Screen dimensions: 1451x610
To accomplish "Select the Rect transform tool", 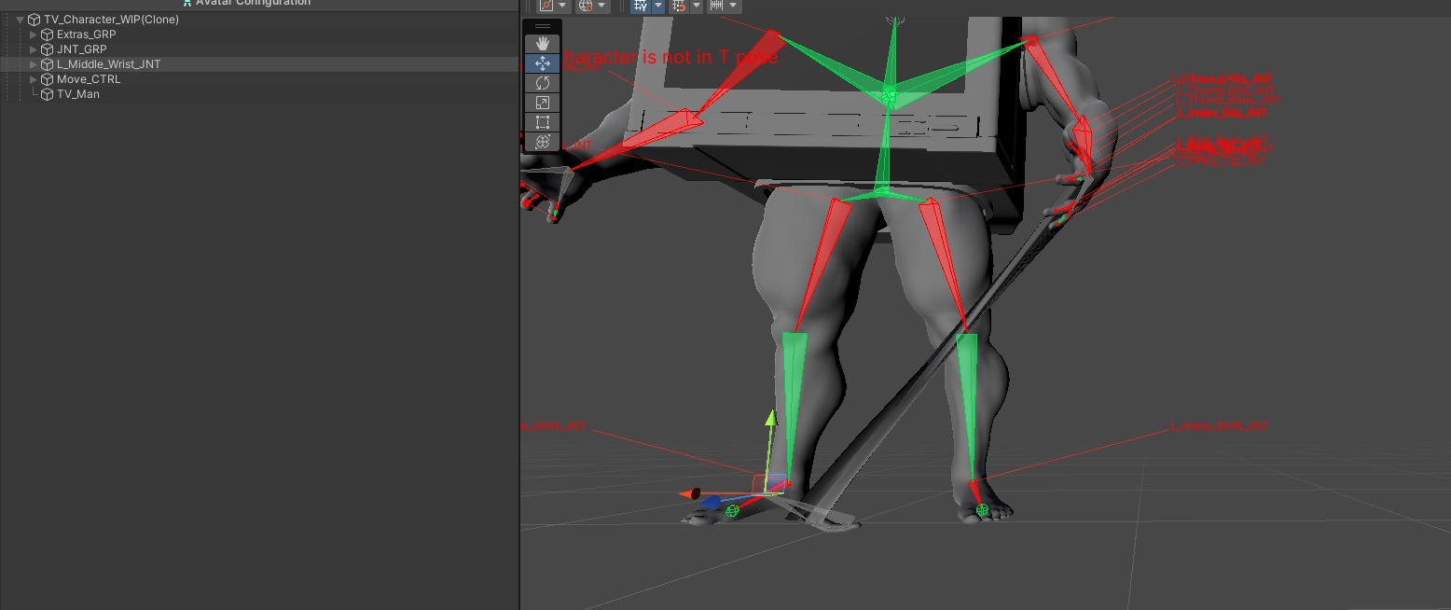I will pyautogui.click(x=543, y=122).
